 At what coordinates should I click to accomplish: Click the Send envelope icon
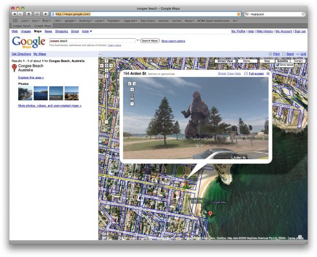284,54
